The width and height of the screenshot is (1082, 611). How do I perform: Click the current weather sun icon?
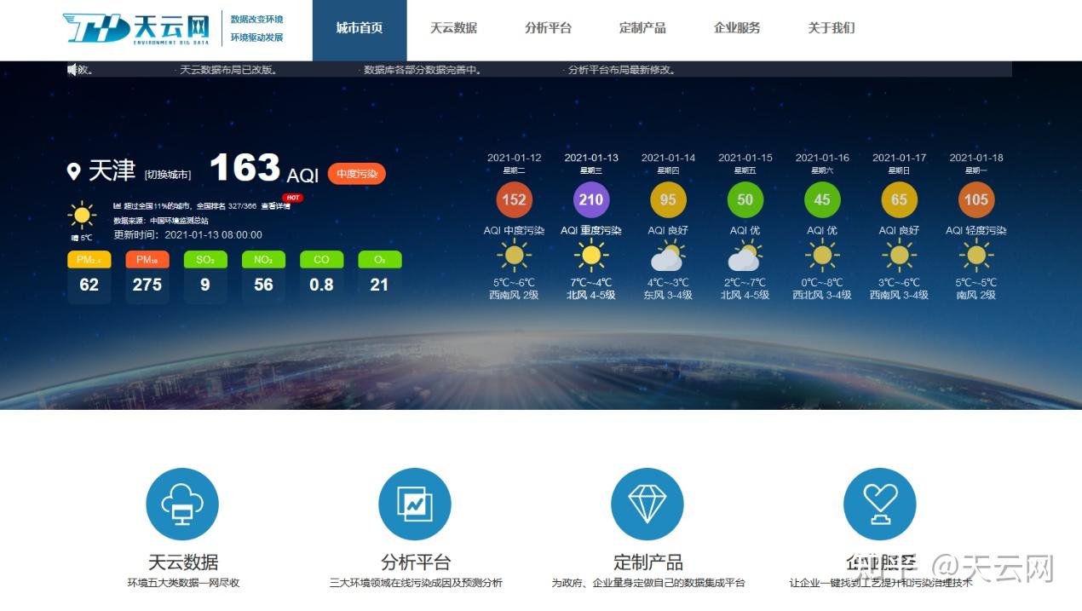82,215
